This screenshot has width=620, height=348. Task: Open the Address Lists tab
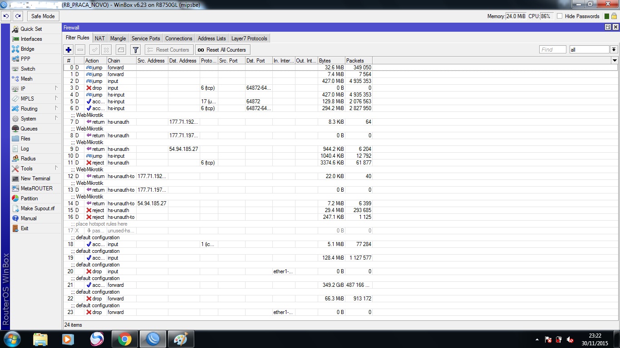[212, 39]
